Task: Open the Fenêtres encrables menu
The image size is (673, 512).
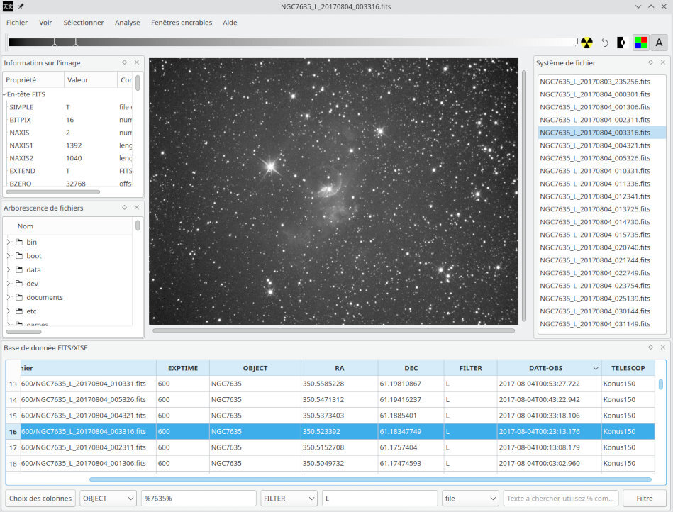Action: 181,23
